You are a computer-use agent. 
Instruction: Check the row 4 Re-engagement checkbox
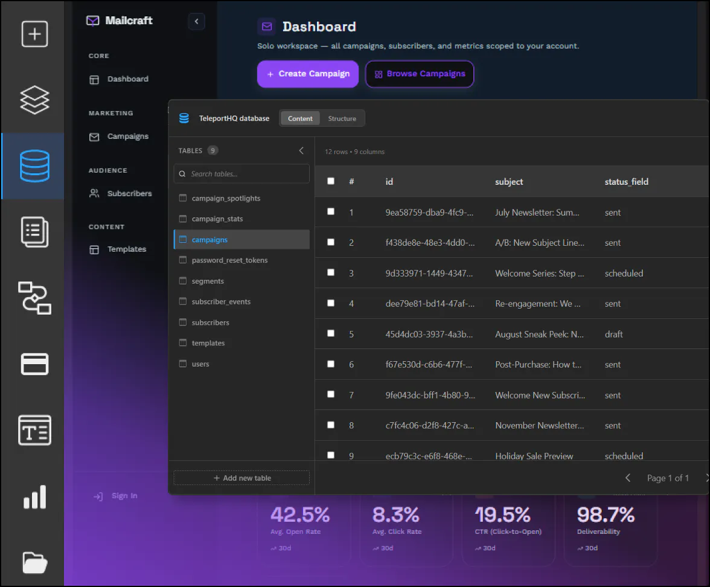(331, 303)
